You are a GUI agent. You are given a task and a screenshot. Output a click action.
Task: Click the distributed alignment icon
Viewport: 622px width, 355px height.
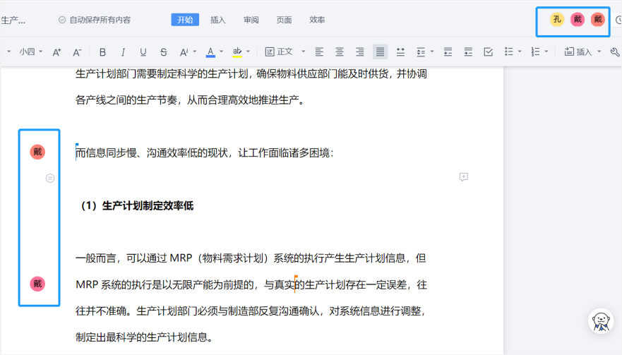pos(400,52)
